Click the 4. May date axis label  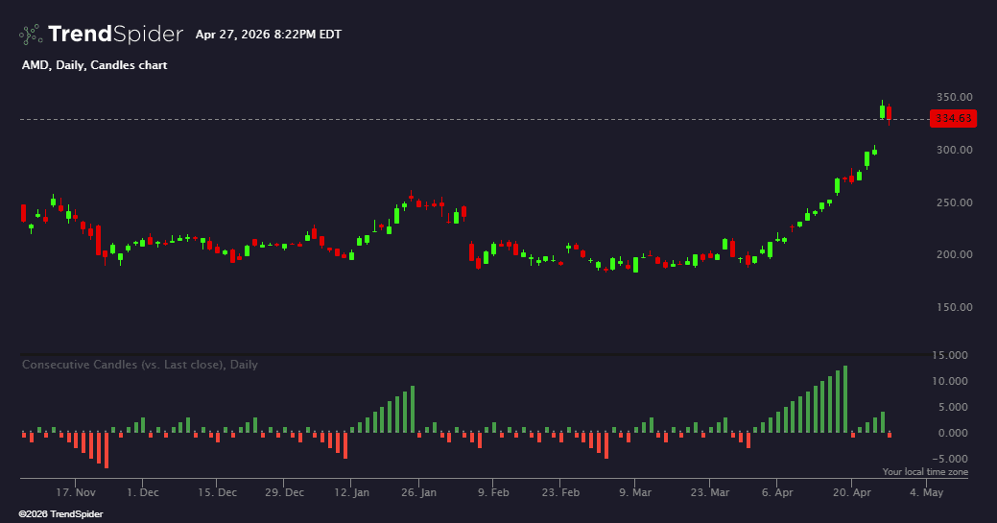926,492
